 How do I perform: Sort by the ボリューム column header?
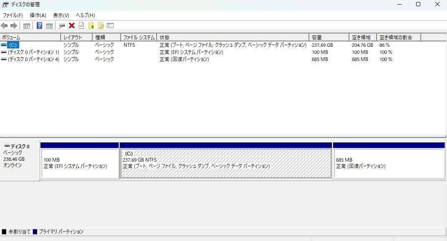click(x=30, y=37)
